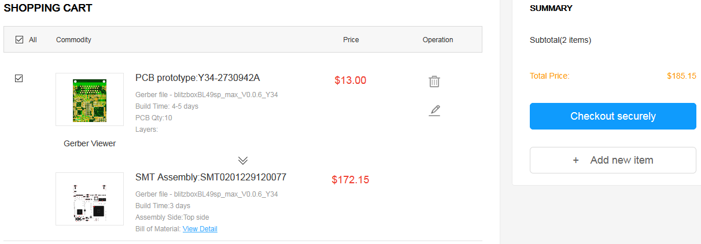
Task: Collapse the order details double chevron
Action: (x=243, y=160)
